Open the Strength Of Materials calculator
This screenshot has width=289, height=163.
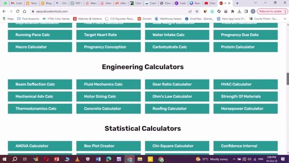click(246, 96)
